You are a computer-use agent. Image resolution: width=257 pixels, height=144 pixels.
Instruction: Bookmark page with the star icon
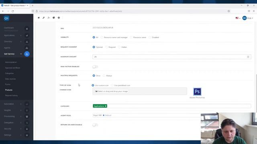coord(228,11)
